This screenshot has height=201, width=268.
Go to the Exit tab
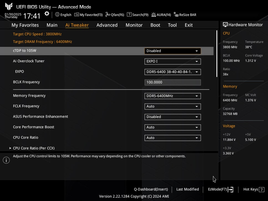point(189,25)
